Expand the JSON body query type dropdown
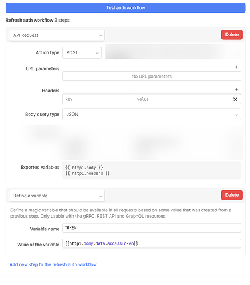Viewport: 250px width, 285px height. (152, 115)
